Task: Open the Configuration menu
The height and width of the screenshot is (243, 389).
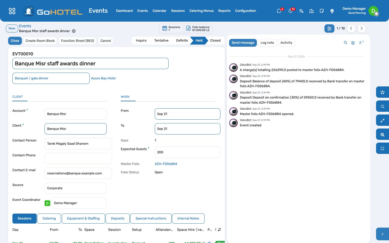Action: click(246, 11)
